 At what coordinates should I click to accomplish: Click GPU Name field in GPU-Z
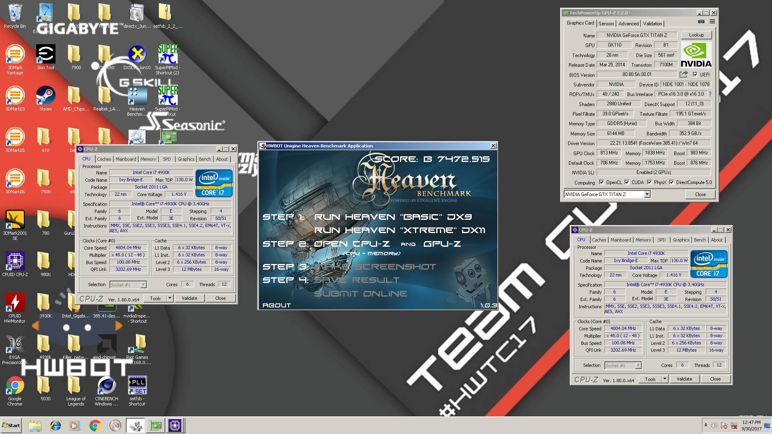point(637,35)
